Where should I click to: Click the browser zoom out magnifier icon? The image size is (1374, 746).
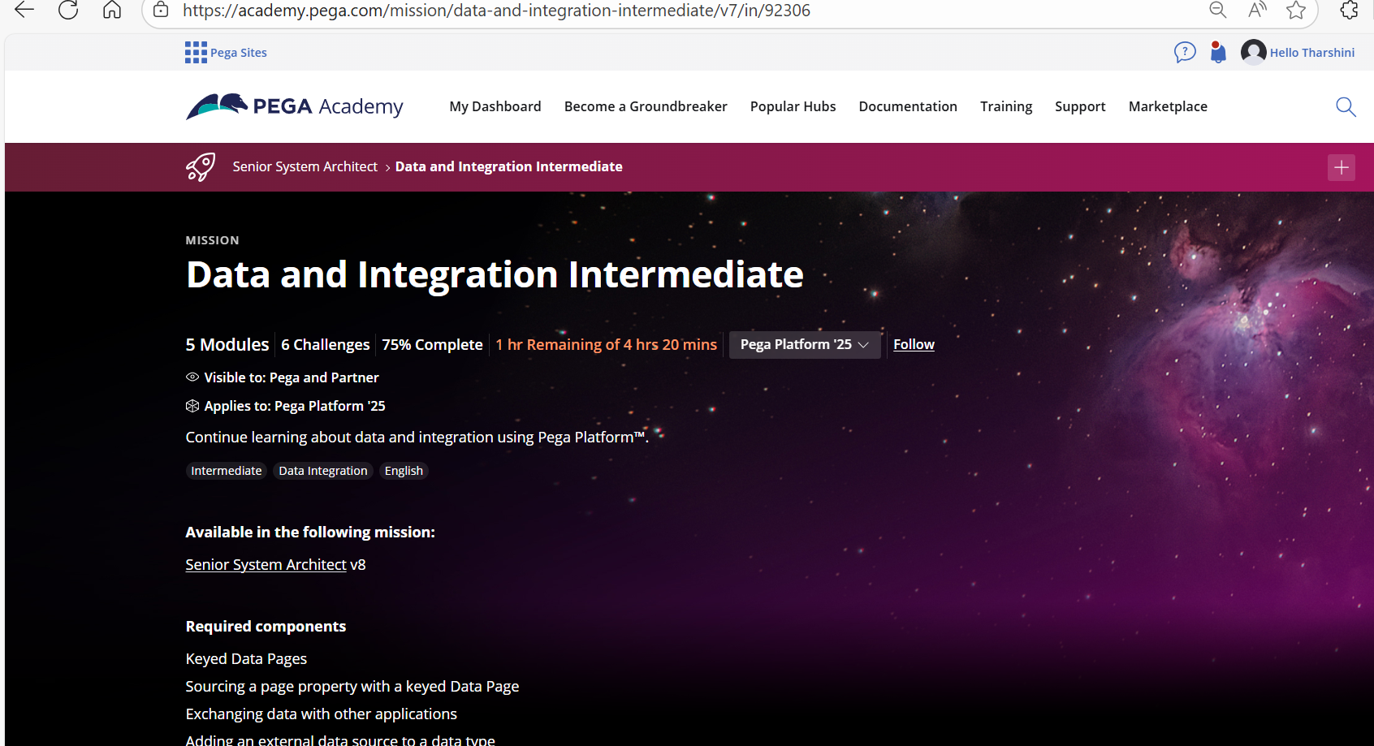pyautogui.click(x=1217, y=11)
